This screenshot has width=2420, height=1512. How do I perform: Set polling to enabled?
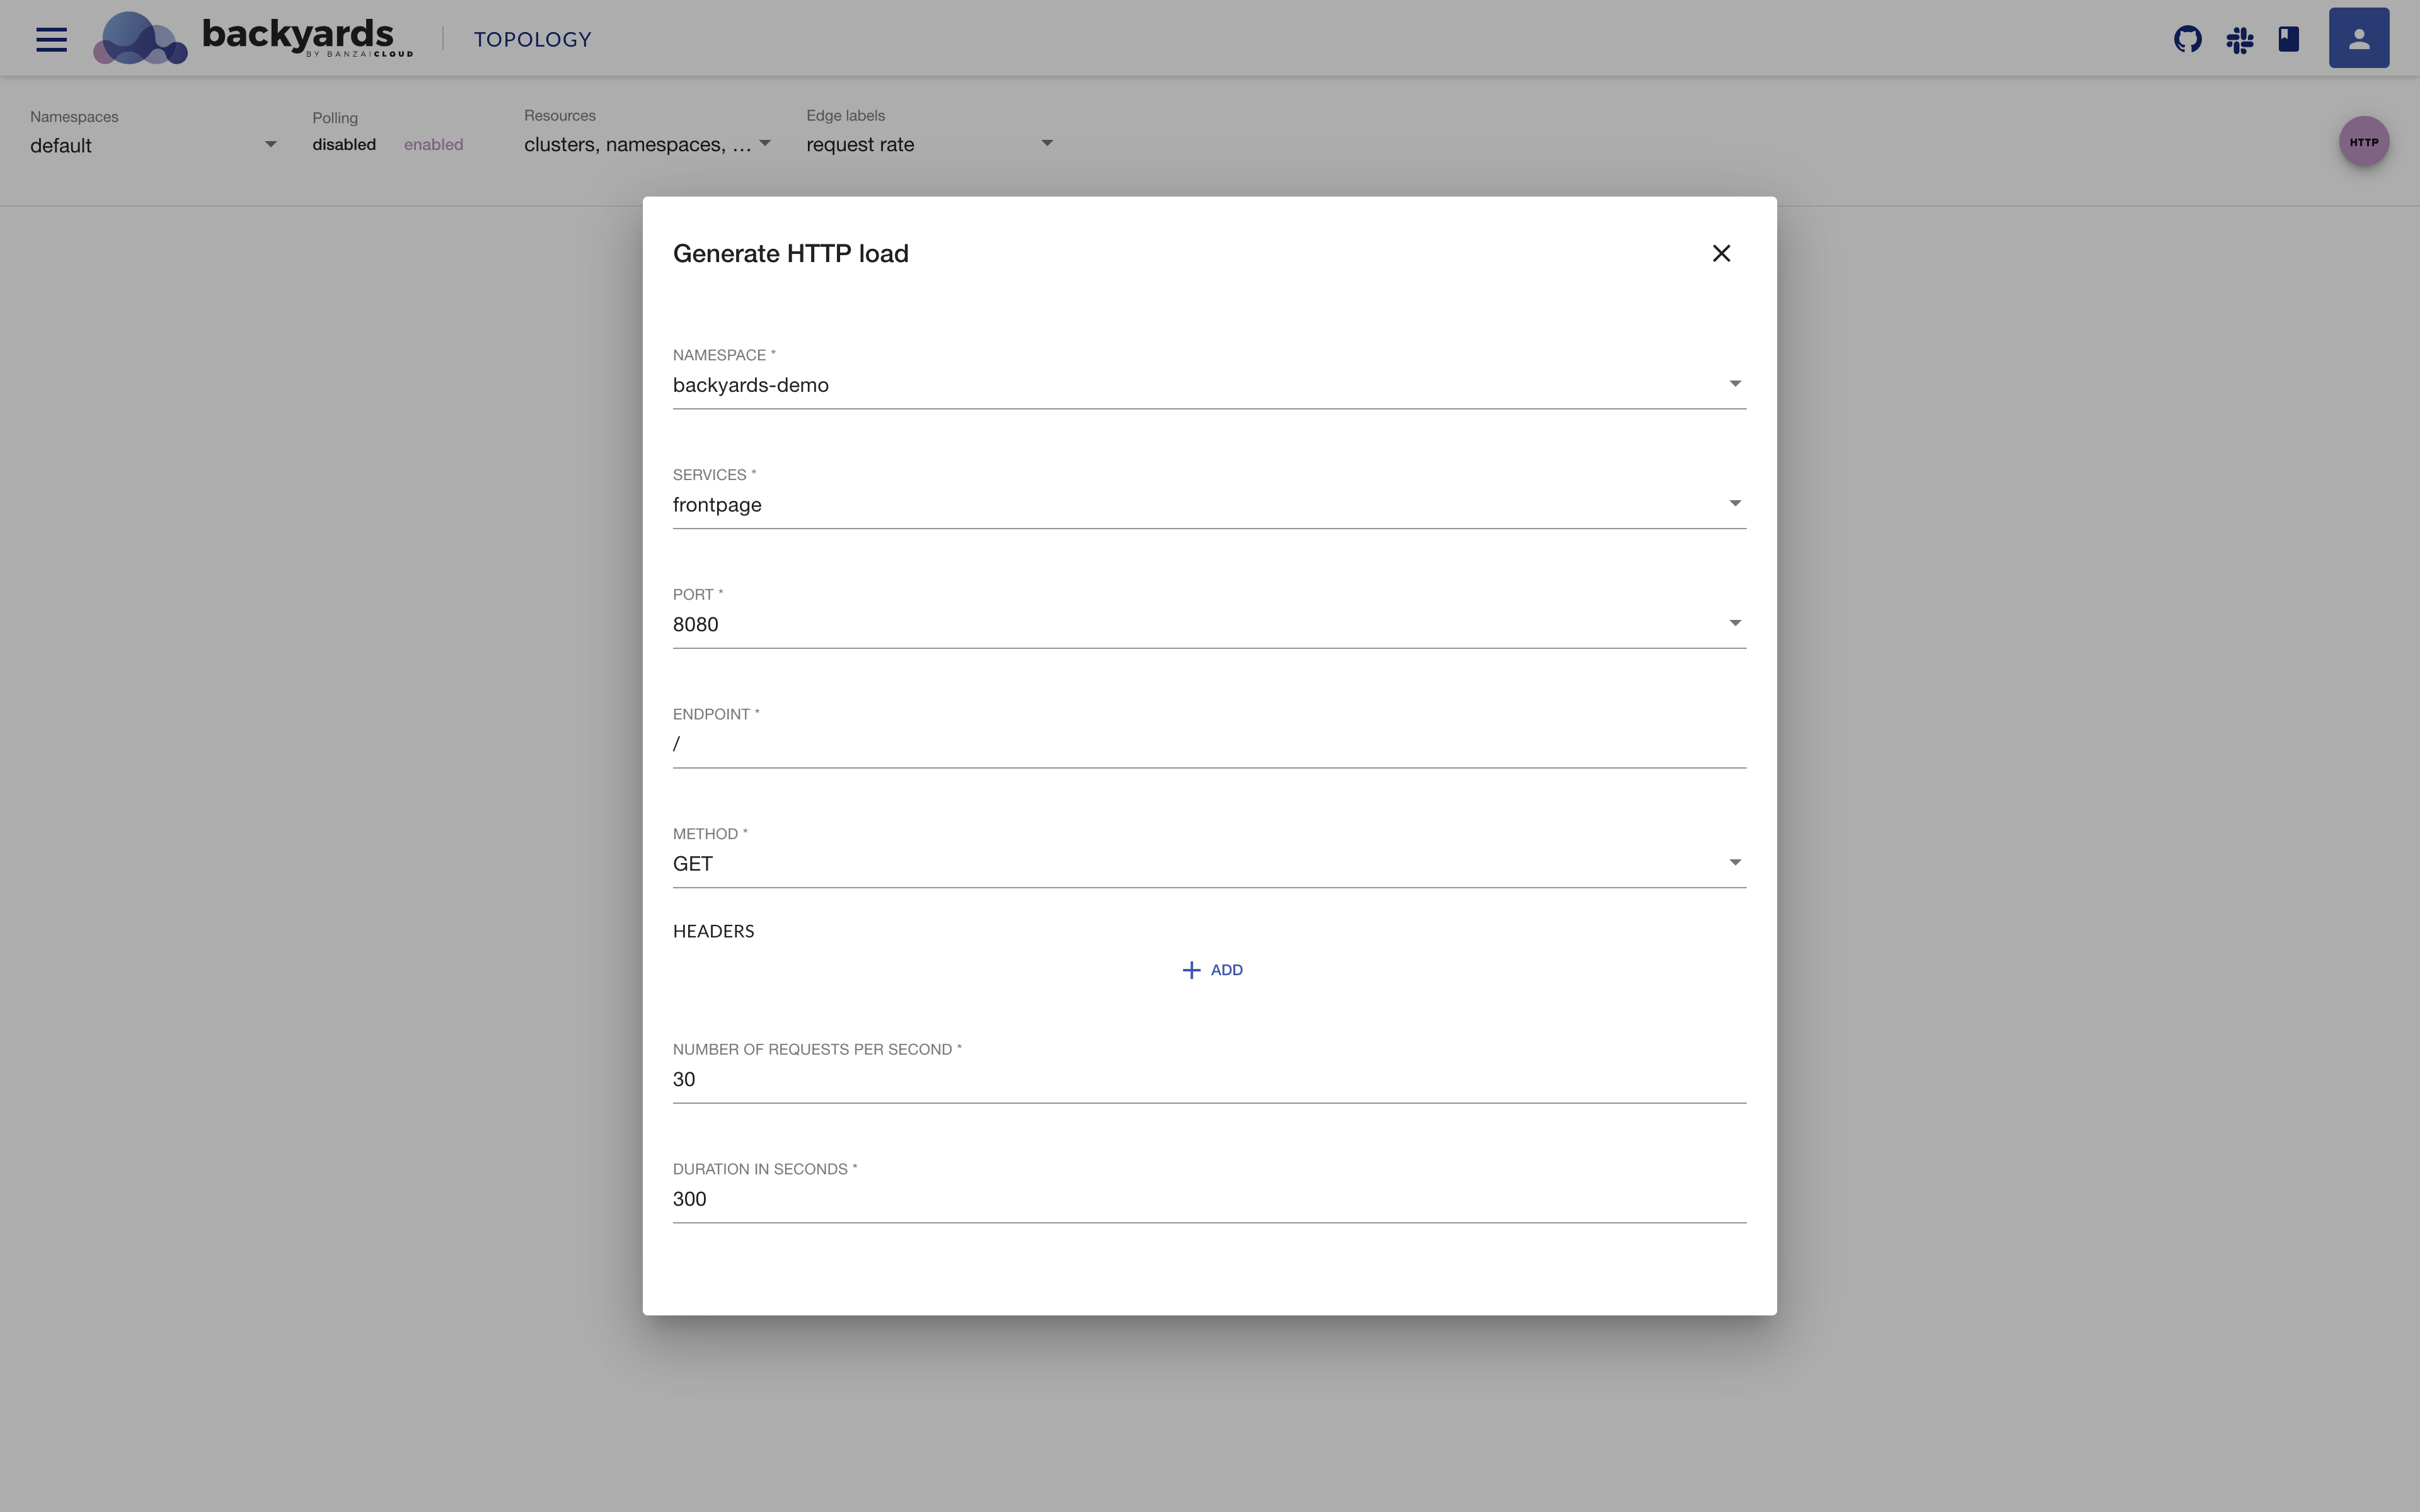coord(433,145)
